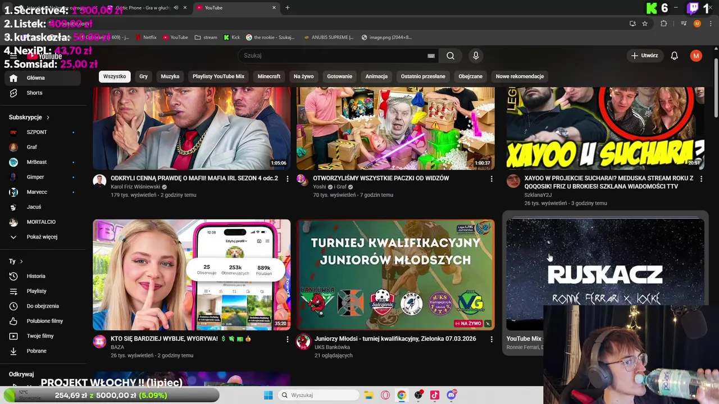Open the stream bookmarks folder
Viewport: 719px width, 404px height.
(x=206, y=38)
